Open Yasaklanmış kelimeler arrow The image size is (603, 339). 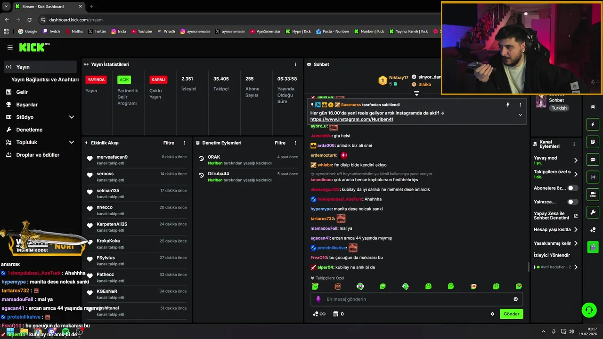pyautogui.click(x=575, y=243)
